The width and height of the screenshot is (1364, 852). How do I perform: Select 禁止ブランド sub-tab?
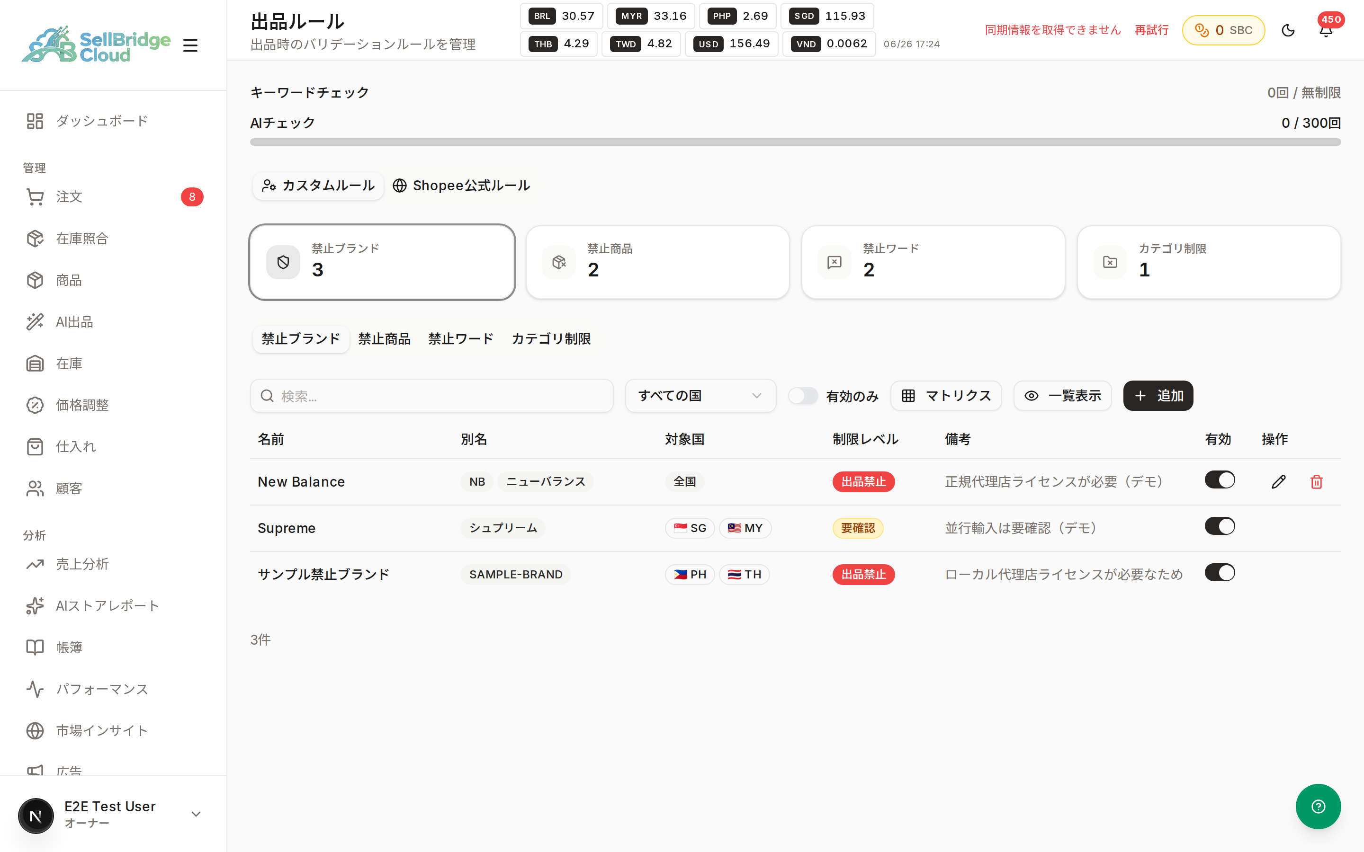(x=300, y=338)
